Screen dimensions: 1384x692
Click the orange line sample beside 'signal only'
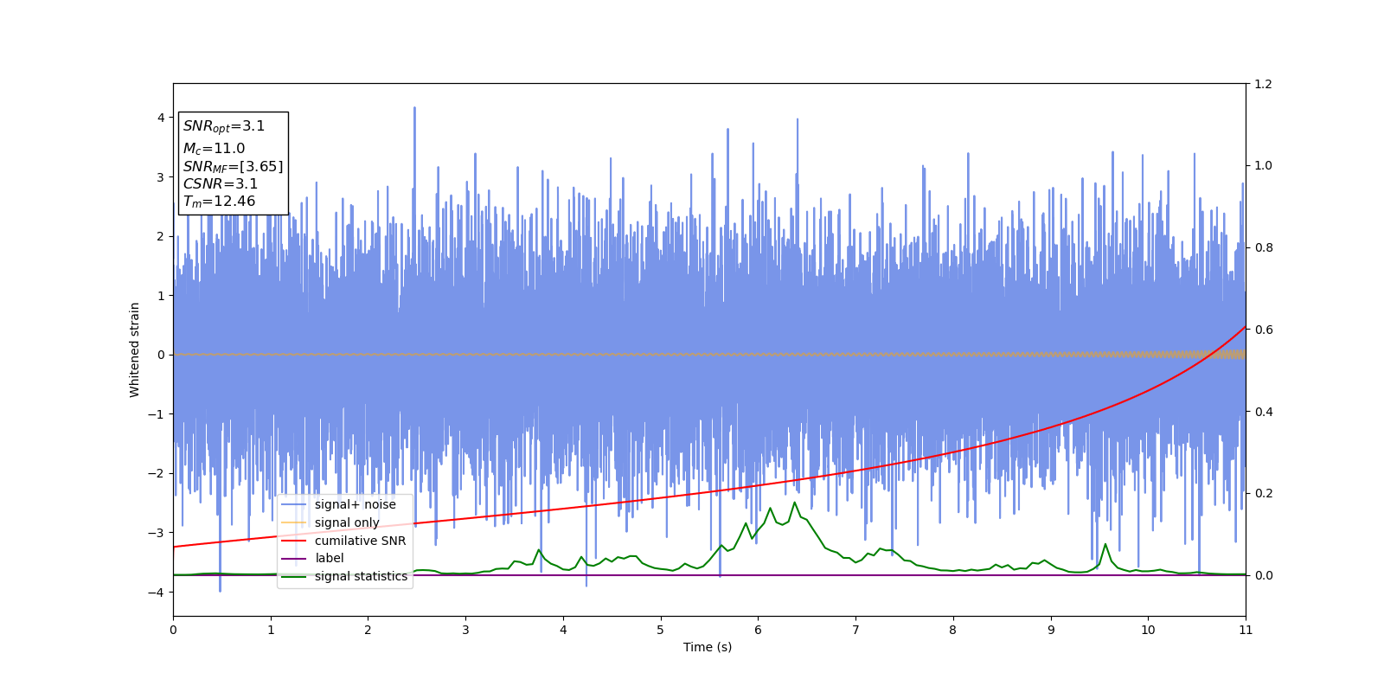[294, 522]
